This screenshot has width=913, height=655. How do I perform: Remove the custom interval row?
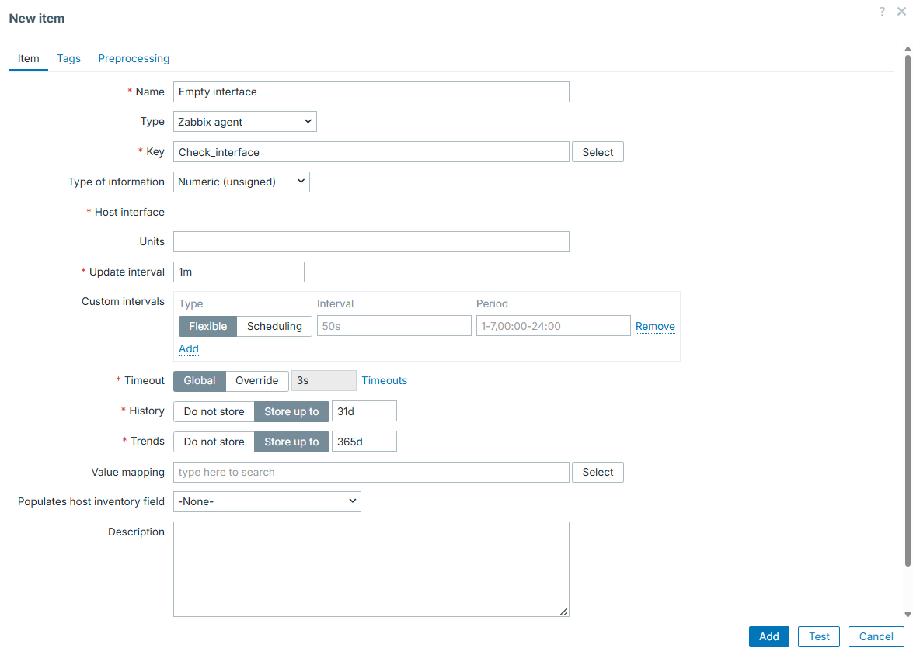click(x=655, y=326)
